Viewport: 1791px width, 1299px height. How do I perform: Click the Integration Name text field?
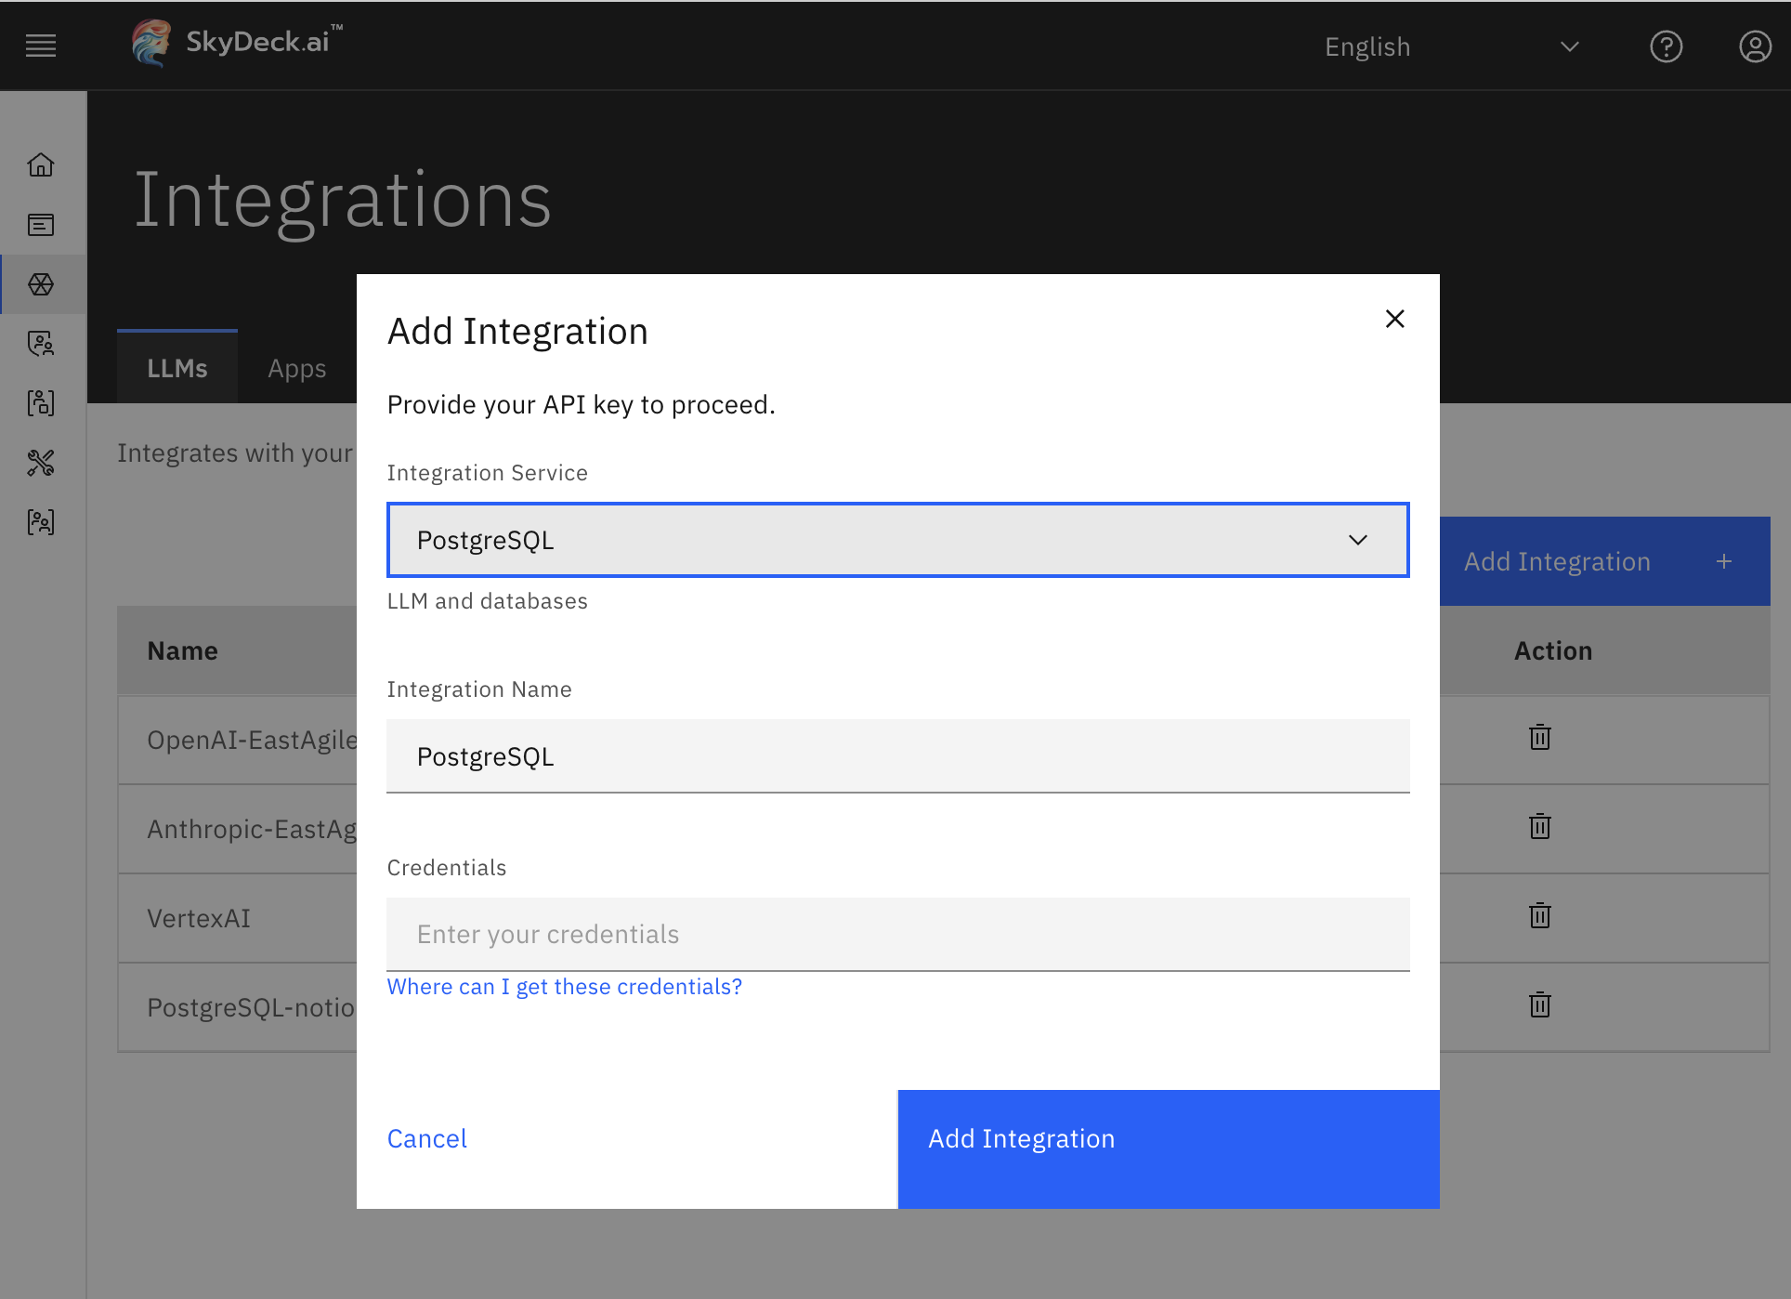pos(897,756)
